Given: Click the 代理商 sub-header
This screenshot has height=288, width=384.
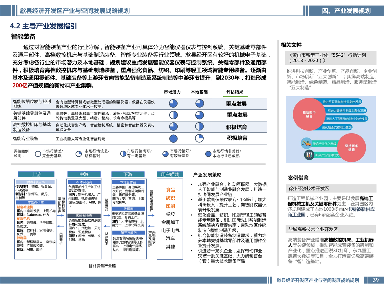Looking at the screenshot, I should [x=128, y=209].
